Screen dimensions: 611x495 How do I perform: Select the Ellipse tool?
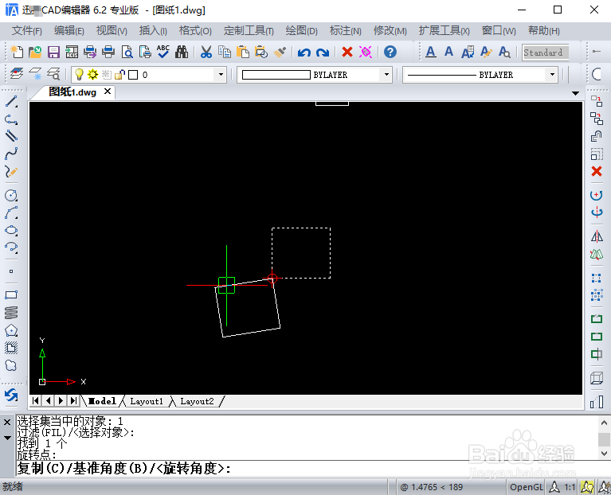pos(11,230)
